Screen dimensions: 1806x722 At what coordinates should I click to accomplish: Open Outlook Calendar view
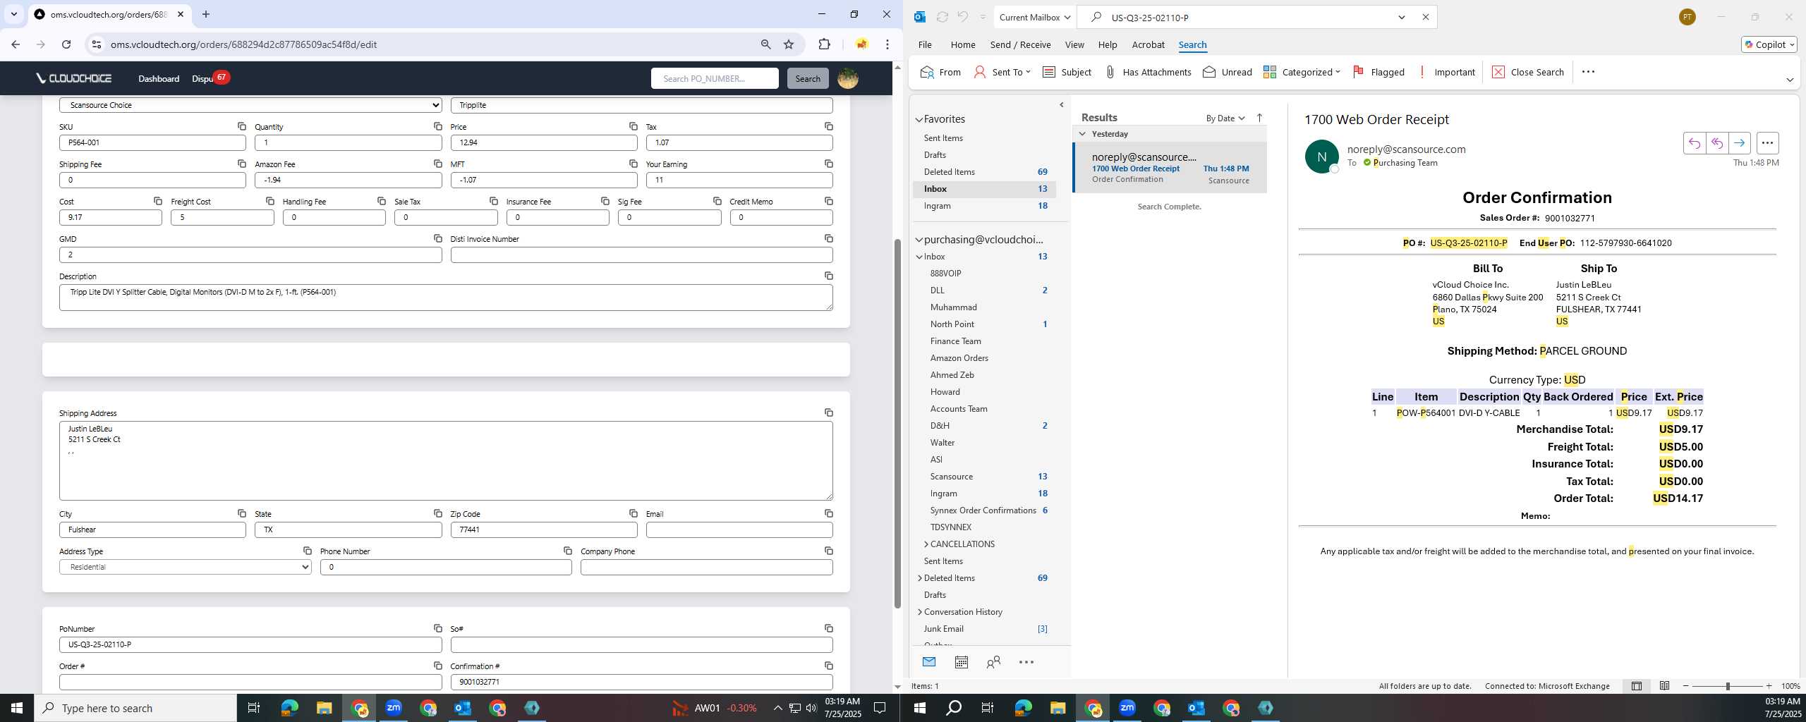click(961, 662)
